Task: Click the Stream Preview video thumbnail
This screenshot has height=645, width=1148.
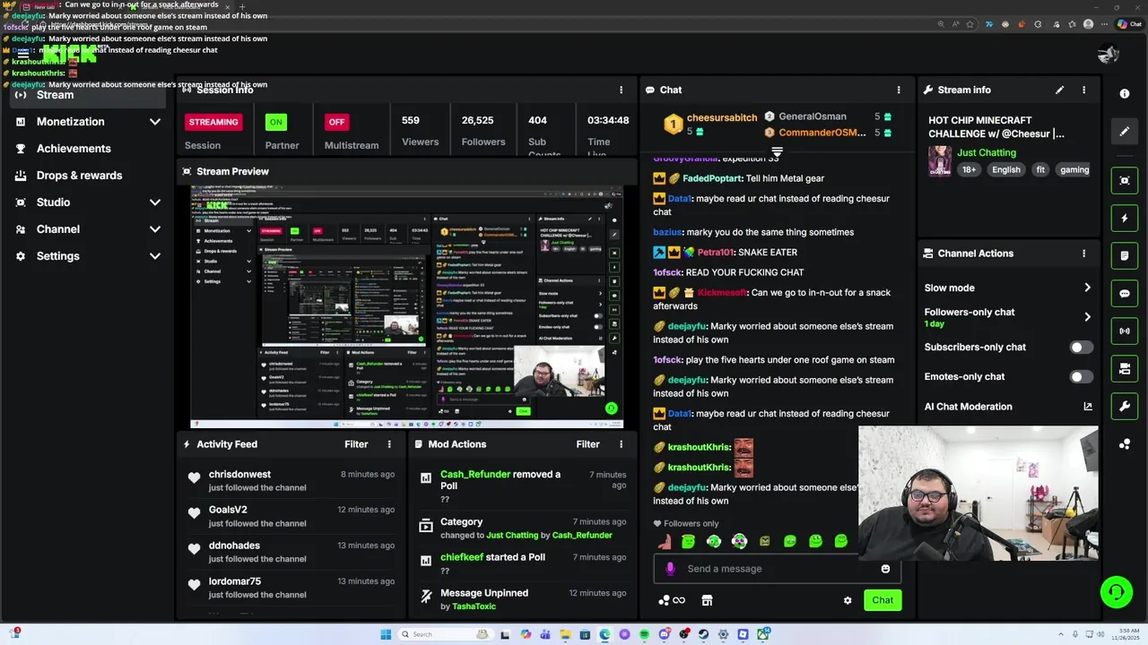Action: (406, 307)
